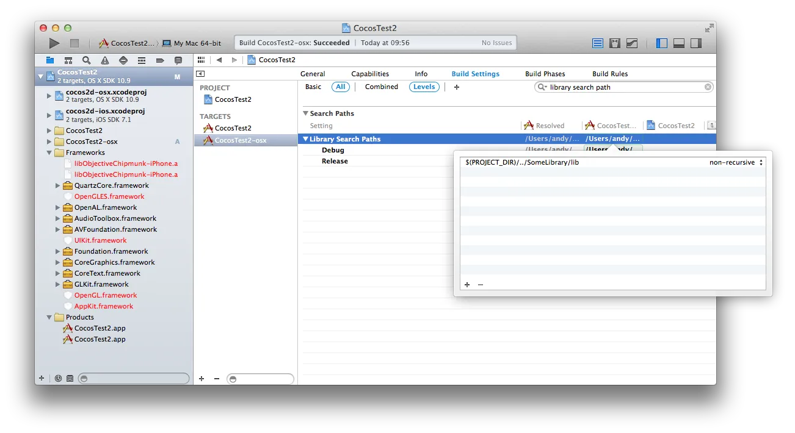Collapse the Frameworks group
The image size is (795, 433).
click(x=49, y=152)
